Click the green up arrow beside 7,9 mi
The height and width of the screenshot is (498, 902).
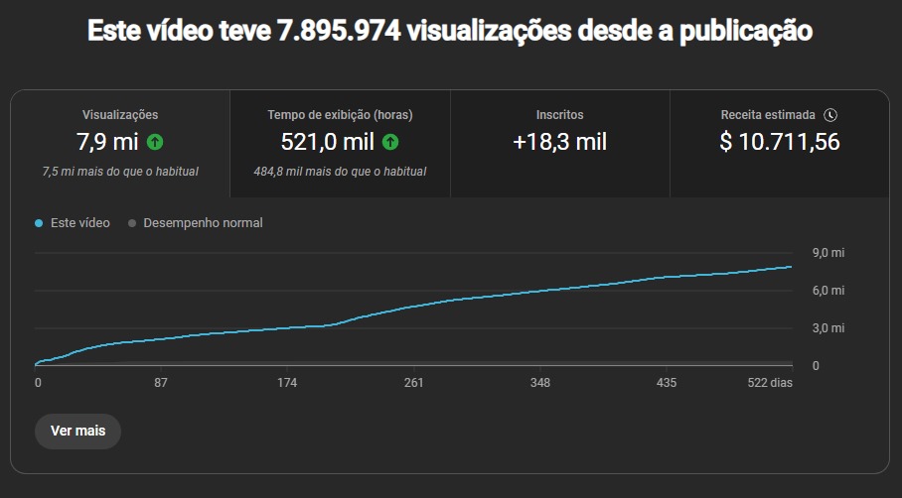[x=155, y=142]
